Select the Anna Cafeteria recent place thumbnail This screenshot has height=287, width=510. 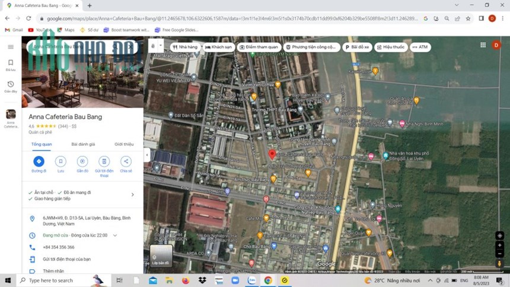point(11,114)
